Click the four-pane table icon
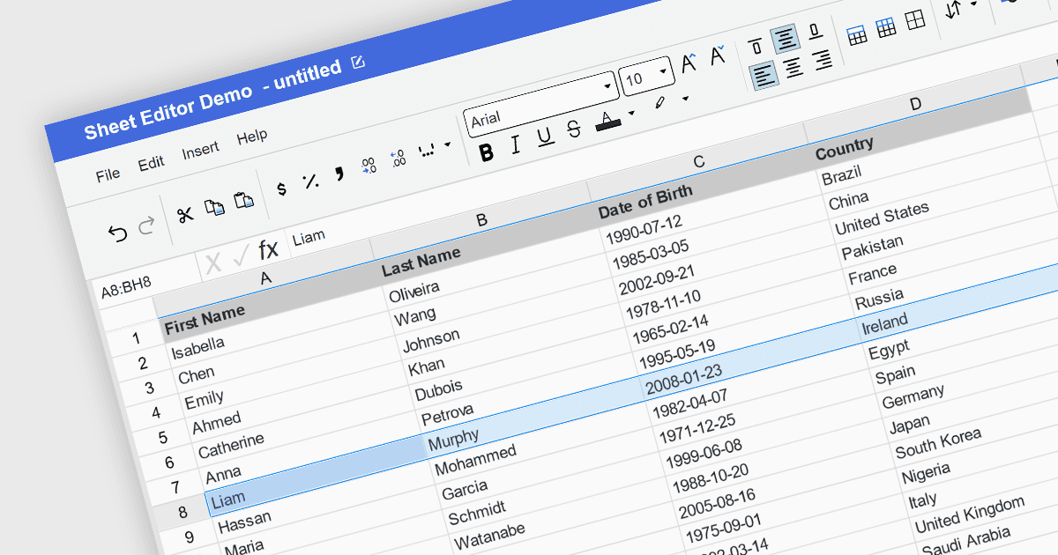The width and height of the screenshot is (1058, 555). coord(915,19)
